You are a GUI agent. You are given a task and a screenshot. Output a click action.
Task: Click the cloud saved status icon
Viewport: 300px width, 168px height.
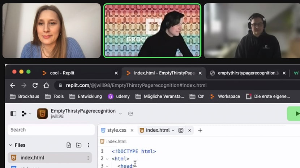pos(130,114)
